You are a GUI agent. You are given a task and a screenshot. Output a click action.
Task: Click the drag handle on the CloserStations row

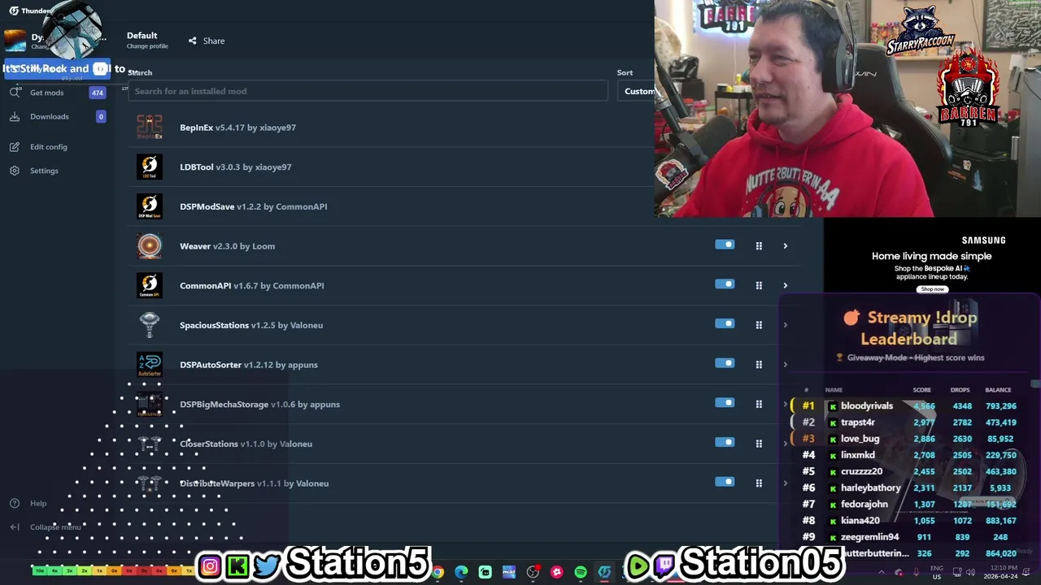(759, 444)
